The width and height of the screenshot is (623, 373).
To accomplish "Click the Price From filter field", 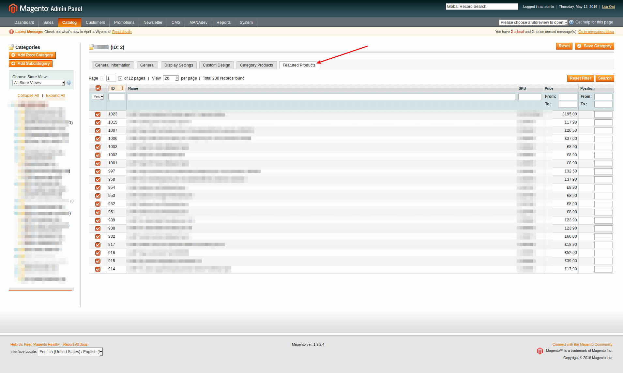I will [568, 97].
